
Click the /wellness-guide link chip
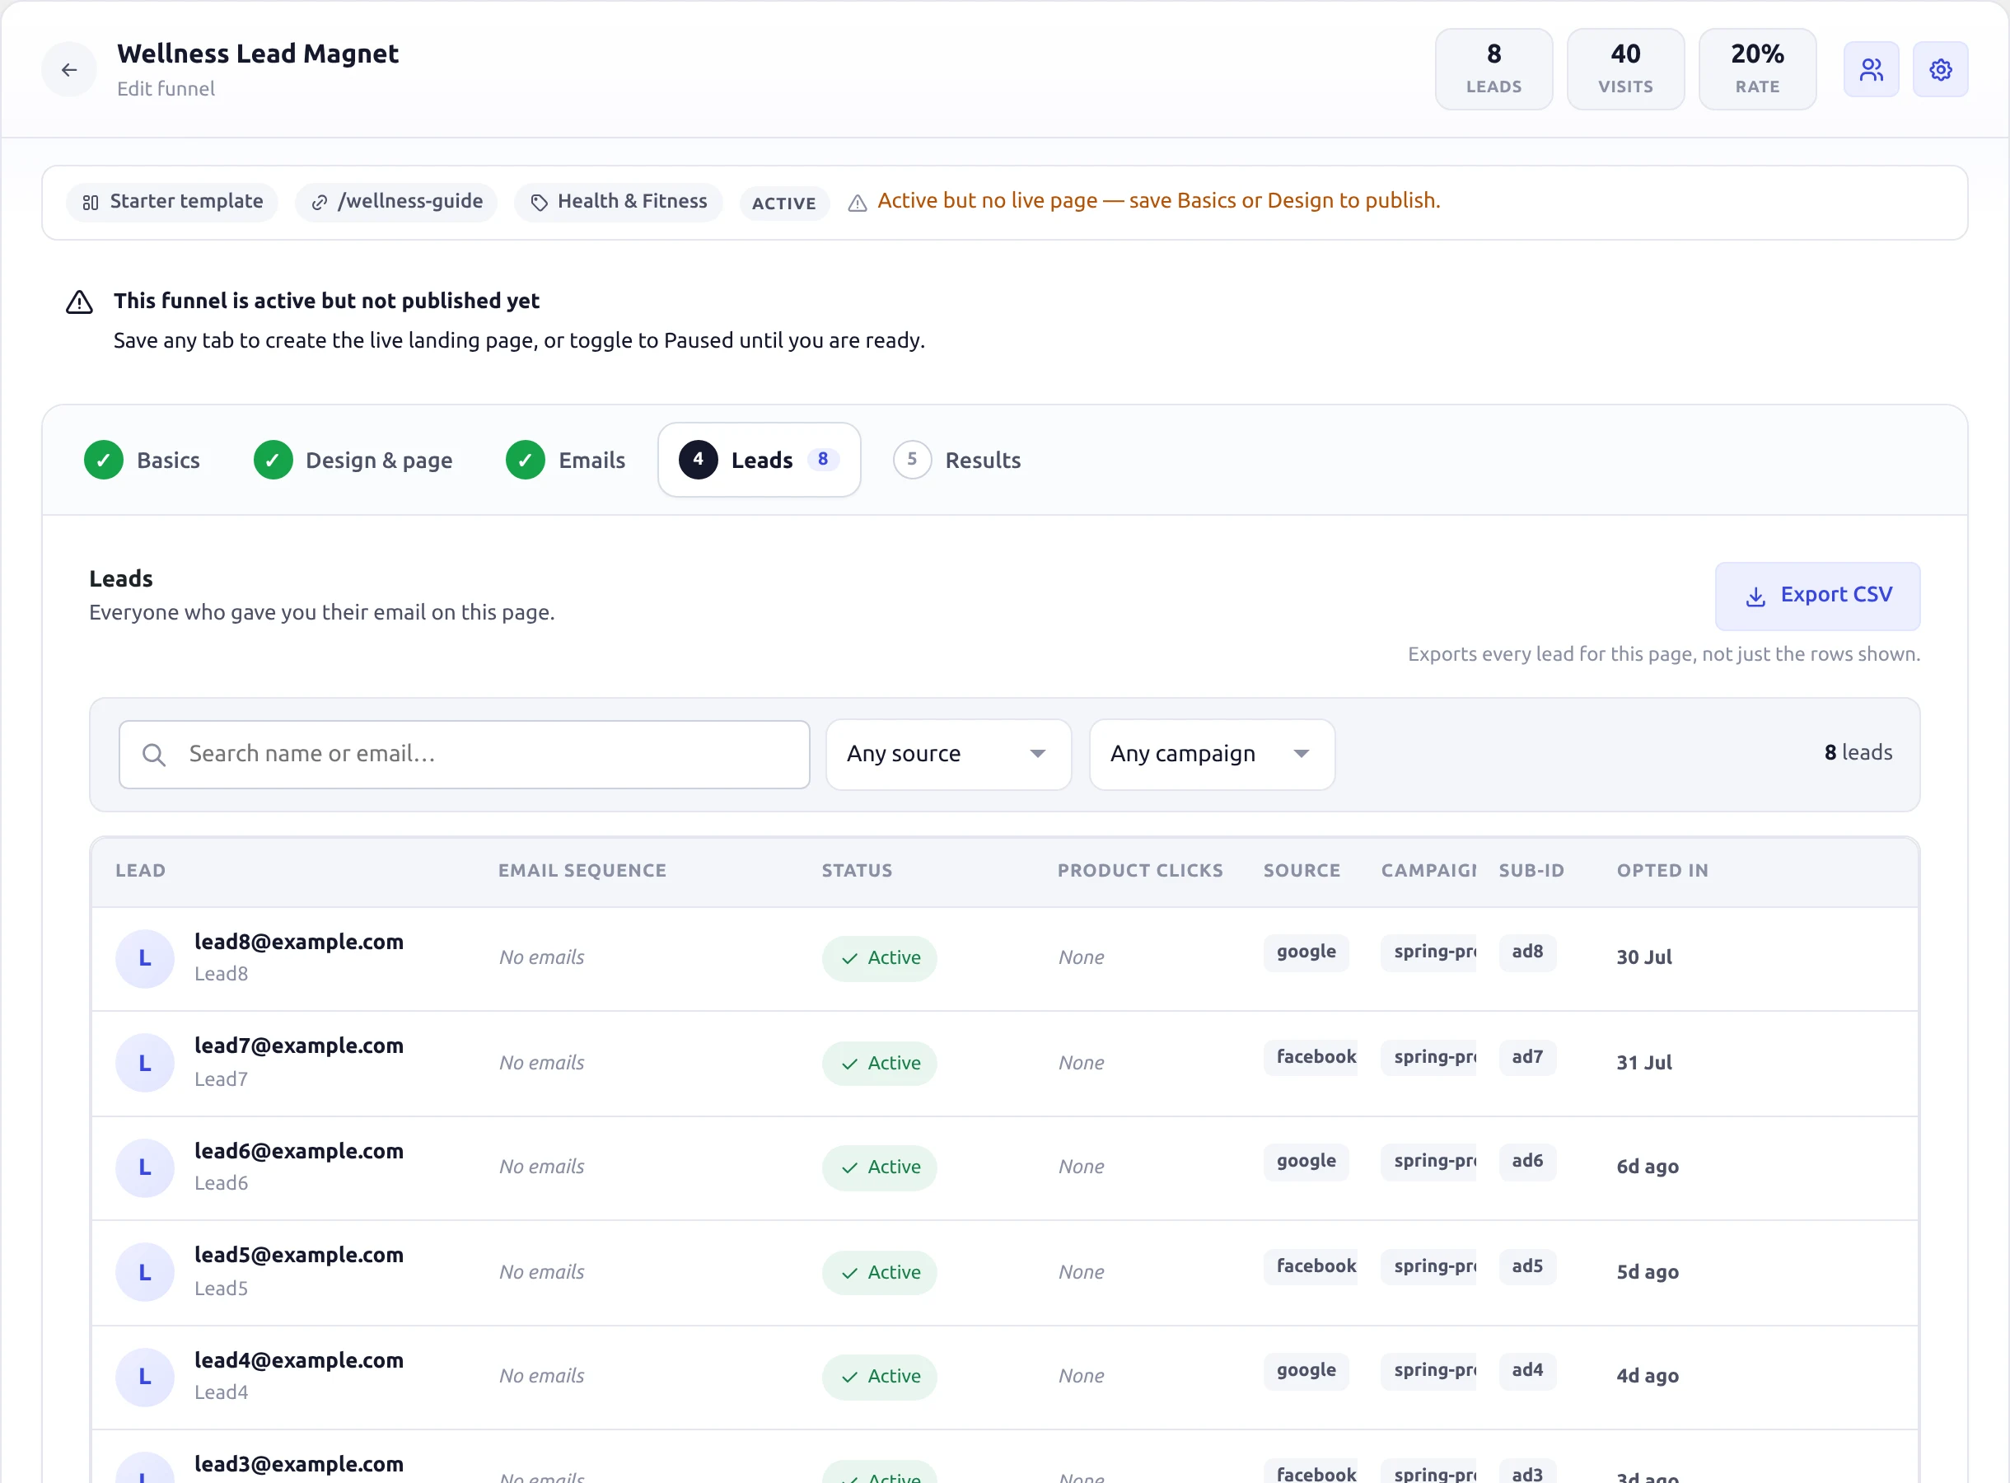tap(396, 202)
